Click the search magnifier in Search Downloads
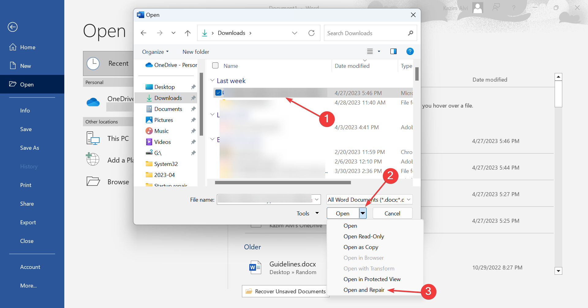 tap(410, 33)
